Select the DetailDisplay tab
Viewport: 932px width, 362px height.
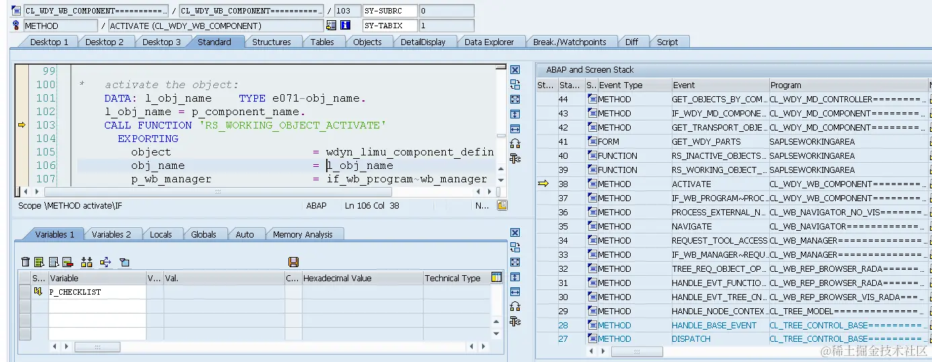tap(422, 42)
